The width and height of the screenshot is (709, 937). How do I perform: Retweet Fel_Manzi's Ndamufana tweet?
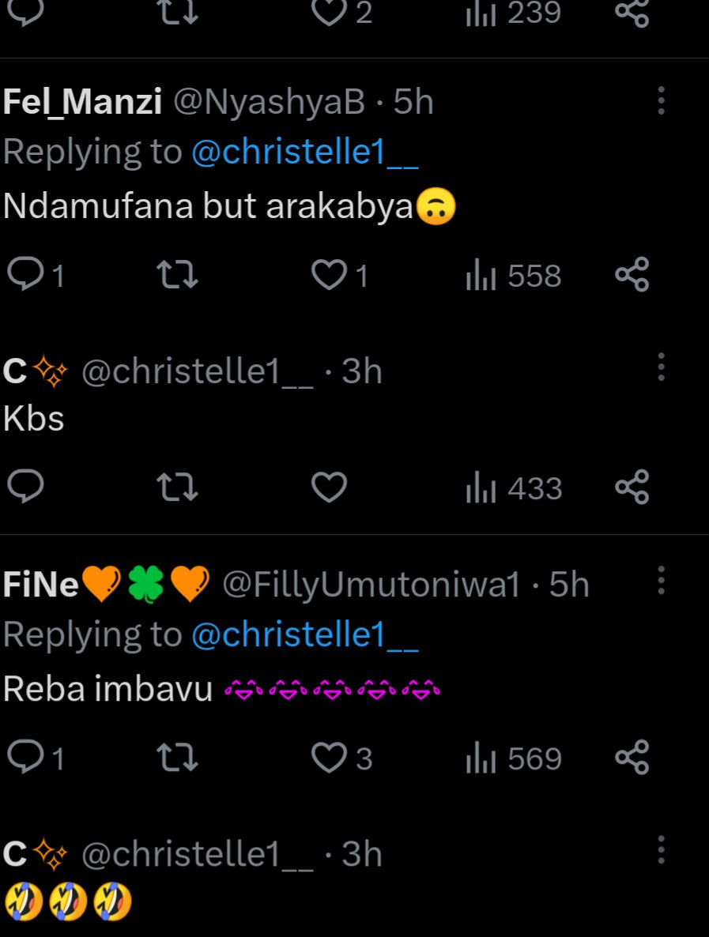click(x=177, y=275)
